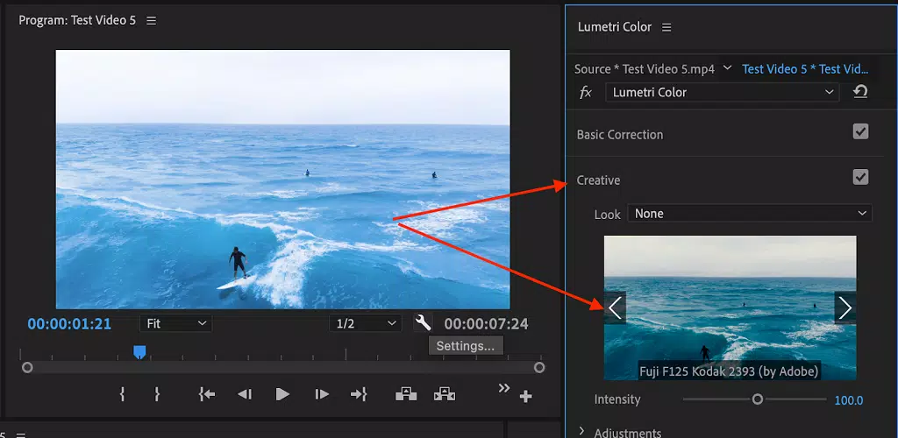The height and width of the screenshot is (438, 898).
Task: Click the Look preview thumbnail image
Action: (x=731, y=307)
